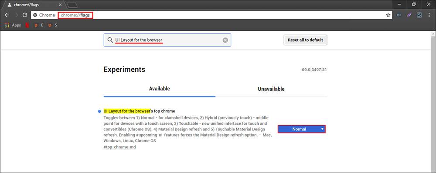Minimize the Chrome window
Image resolution: width=436 pixels, height=173 pixels.
399,4
